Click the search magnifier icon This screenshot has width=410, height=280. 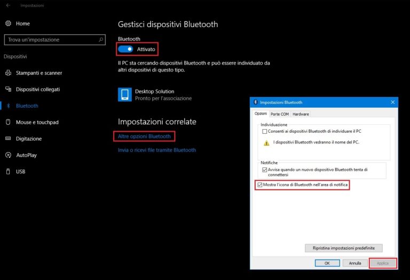tap(101, 39)
